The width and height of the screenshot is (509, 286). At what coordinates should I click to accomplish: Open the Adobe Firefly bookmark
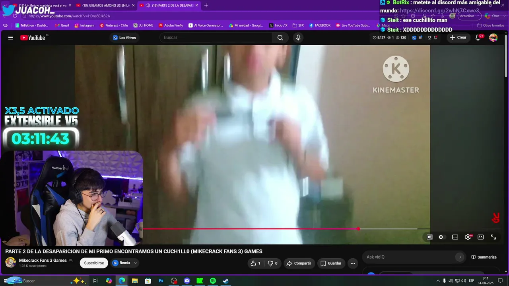pyautogui.click(x=171, y=25)
